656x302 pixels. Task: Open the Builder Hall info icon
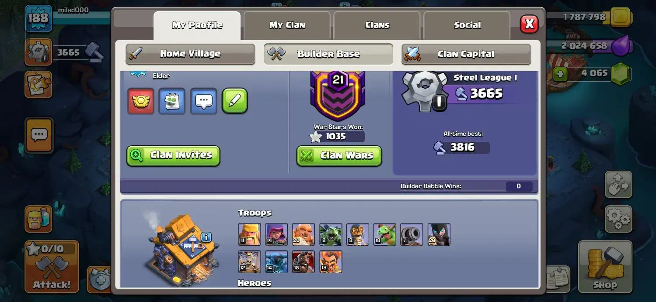click(x=206, y=237)
